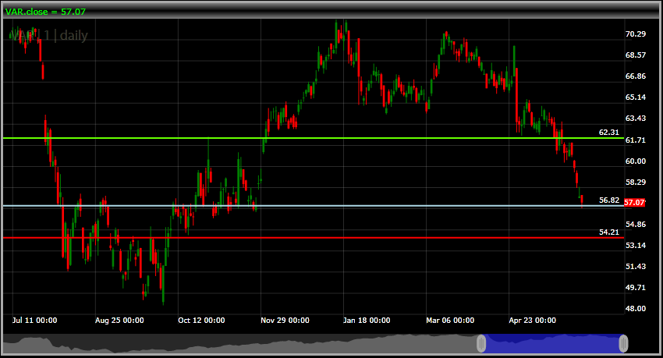The image size is (663, 358).
Task: Click the blue selected range in the navigator
Action: [x=552, y=343]
